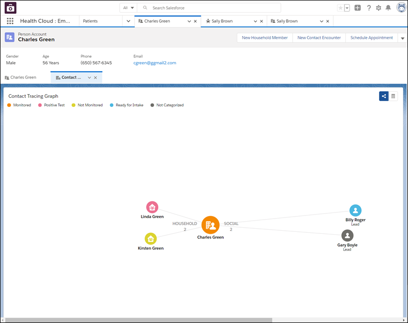
Task: Click Positive Test pink legend dot
Action: [x=40, y=105]
